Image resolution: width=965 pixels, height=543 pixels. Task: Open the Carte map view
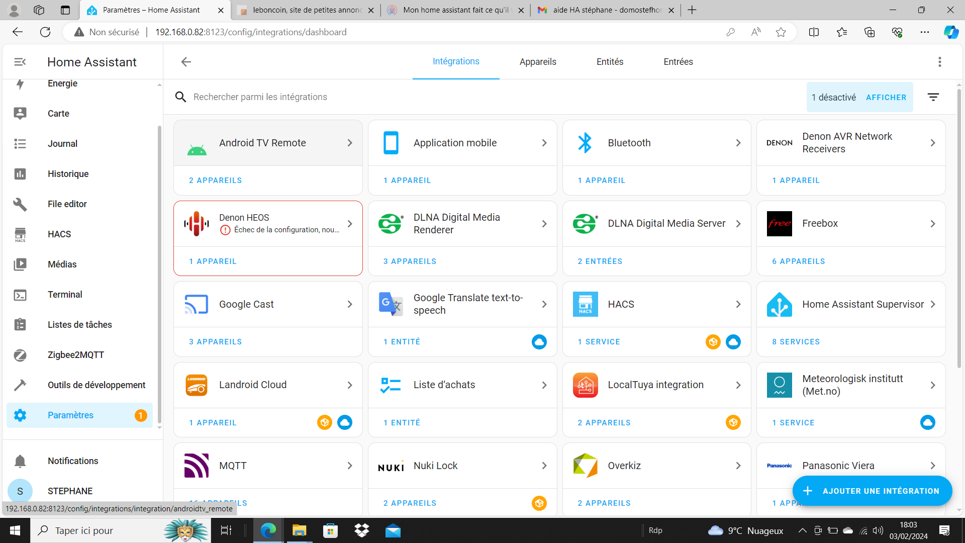pos(79,114)
